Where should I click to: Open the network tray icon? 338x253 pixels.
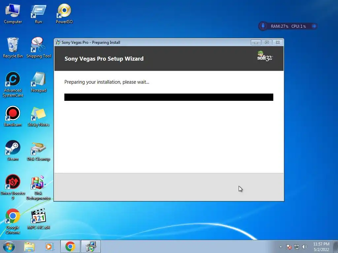(297, 247)
